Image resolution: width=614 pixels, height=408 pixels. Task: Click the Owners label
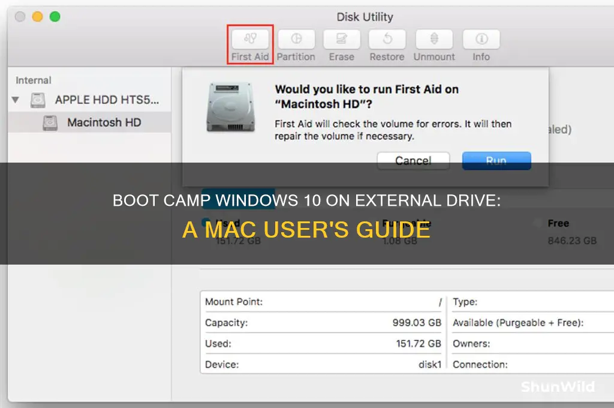[471, 344]
